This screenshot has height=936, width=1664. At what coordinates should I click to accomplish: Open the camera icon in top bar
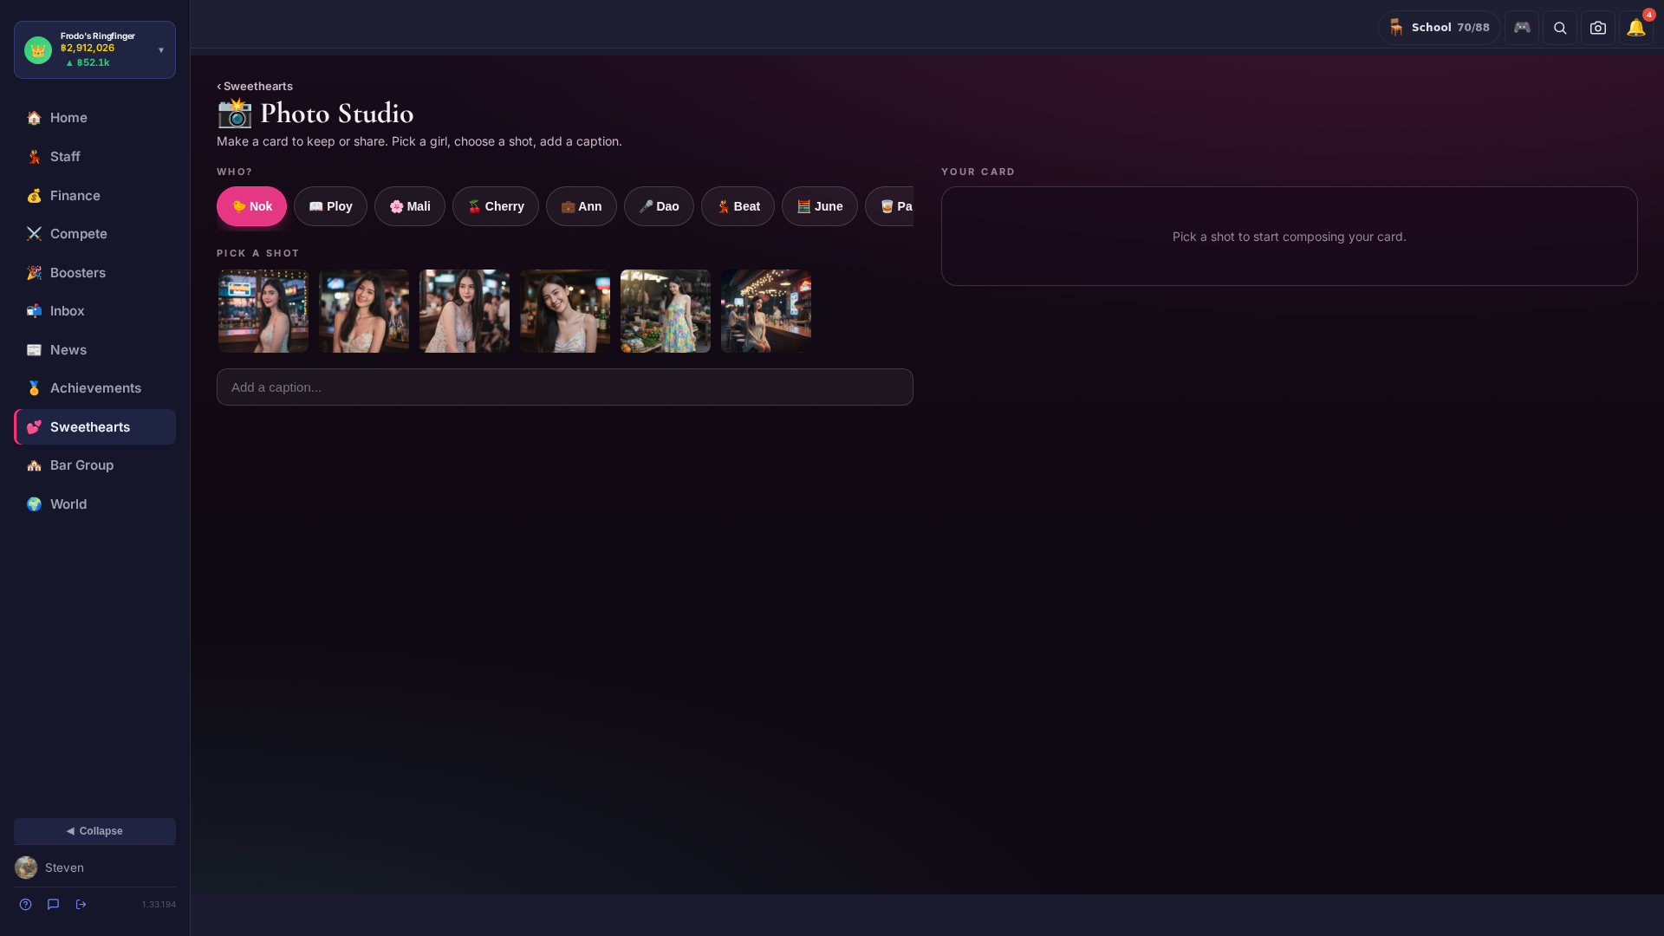pyautogui.click(x=1598, y=28)
